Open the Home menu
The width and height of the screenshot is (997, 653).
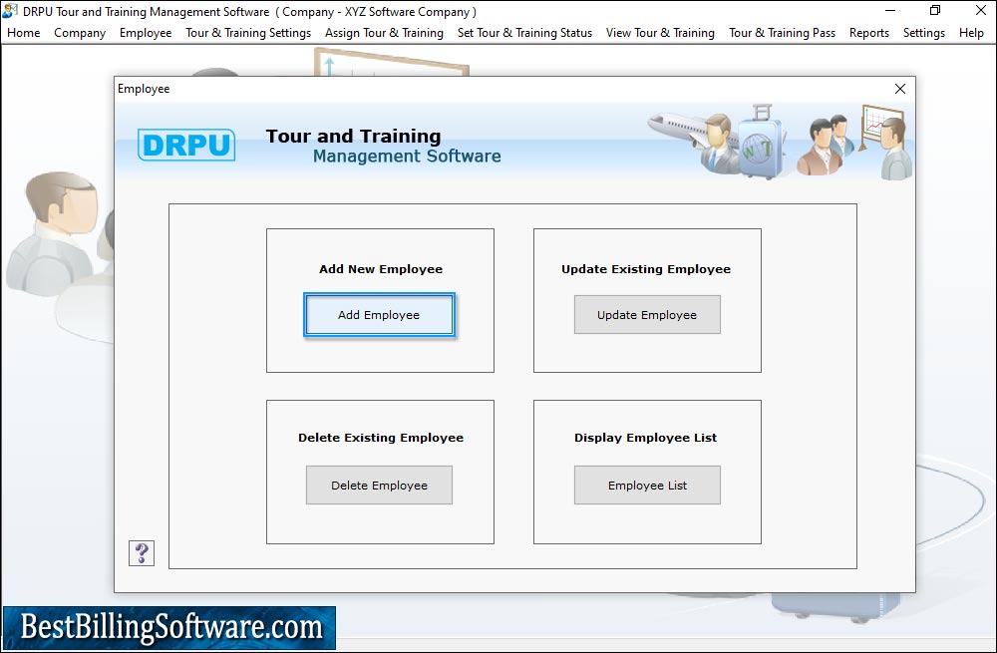coord(24,33)
